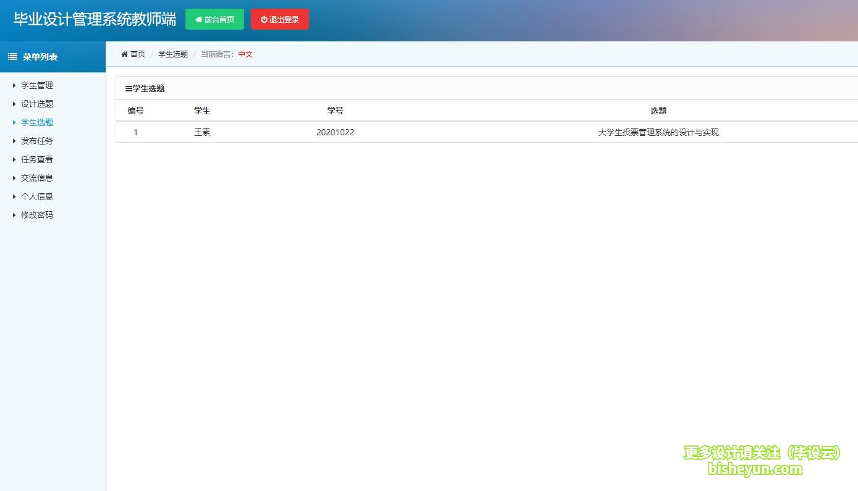This screenshot has height=491, width=858.
Task: Open 发布任务 menu item
Action: point(37,141)
